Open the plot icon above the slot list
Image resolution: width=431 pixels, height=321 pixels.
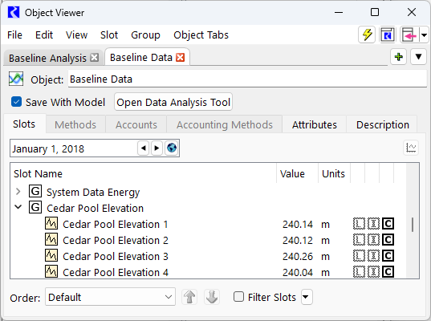(411, 148)
